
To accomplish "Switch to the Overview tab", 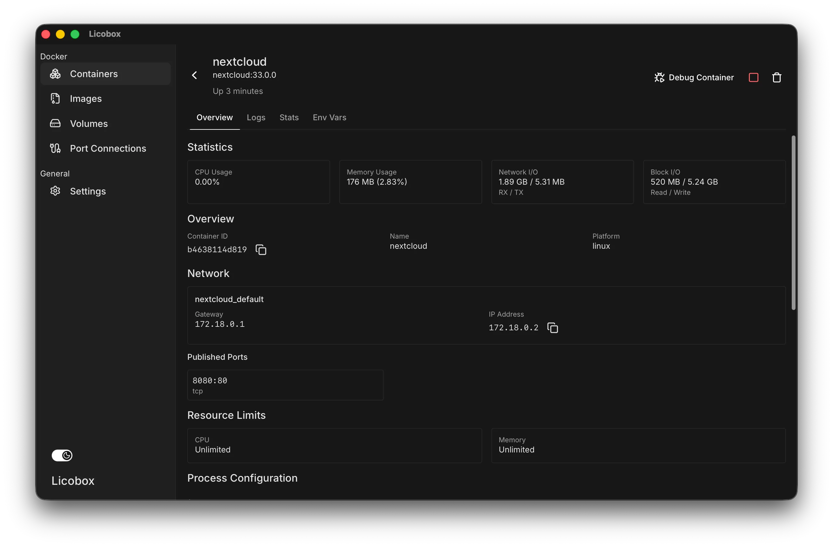I will pos(215,117).
